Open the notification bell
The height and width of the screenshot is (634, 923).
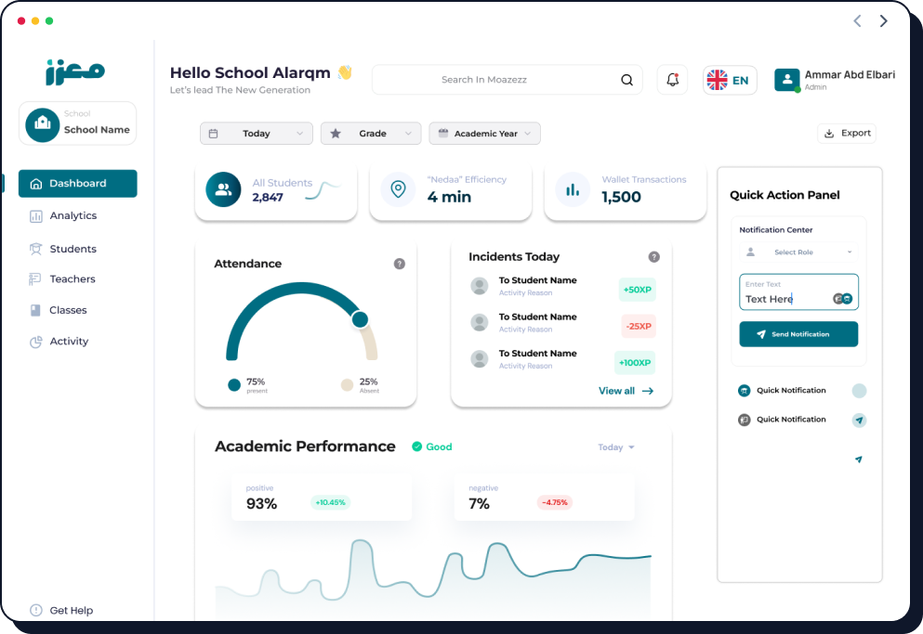click(672, 80)
